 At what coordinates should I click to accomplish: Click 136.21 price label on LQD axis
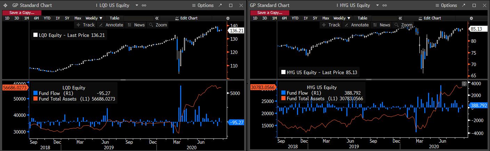[236, 31]
